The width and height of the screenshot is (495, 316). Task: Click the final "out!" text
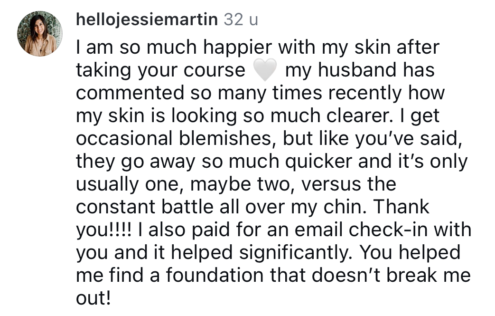93,298
